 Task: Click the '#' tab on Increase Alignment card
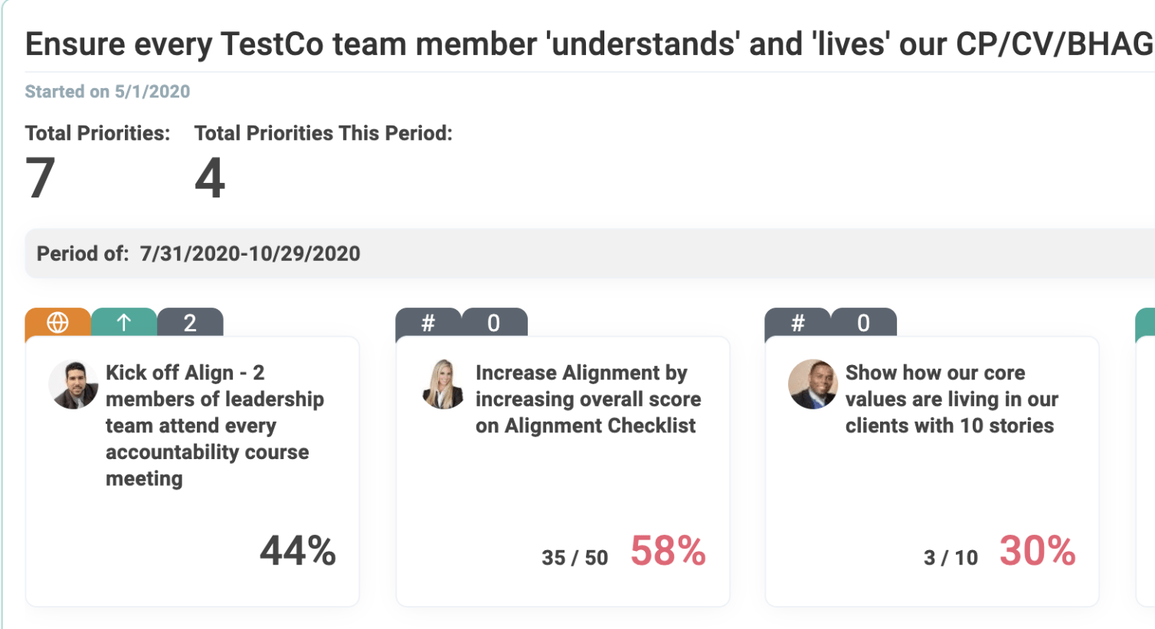(428, 323)
